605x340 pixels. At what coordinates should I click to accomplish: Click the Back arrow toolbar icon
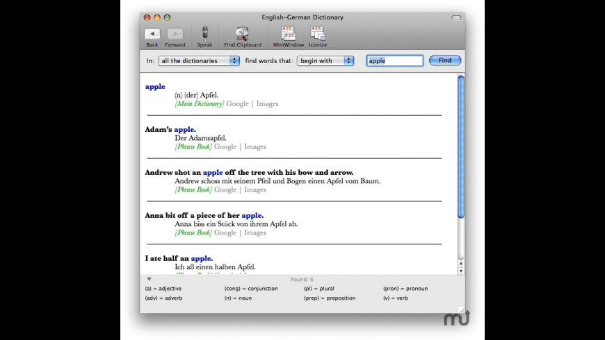pyautogui.click(x=152, y=34)
